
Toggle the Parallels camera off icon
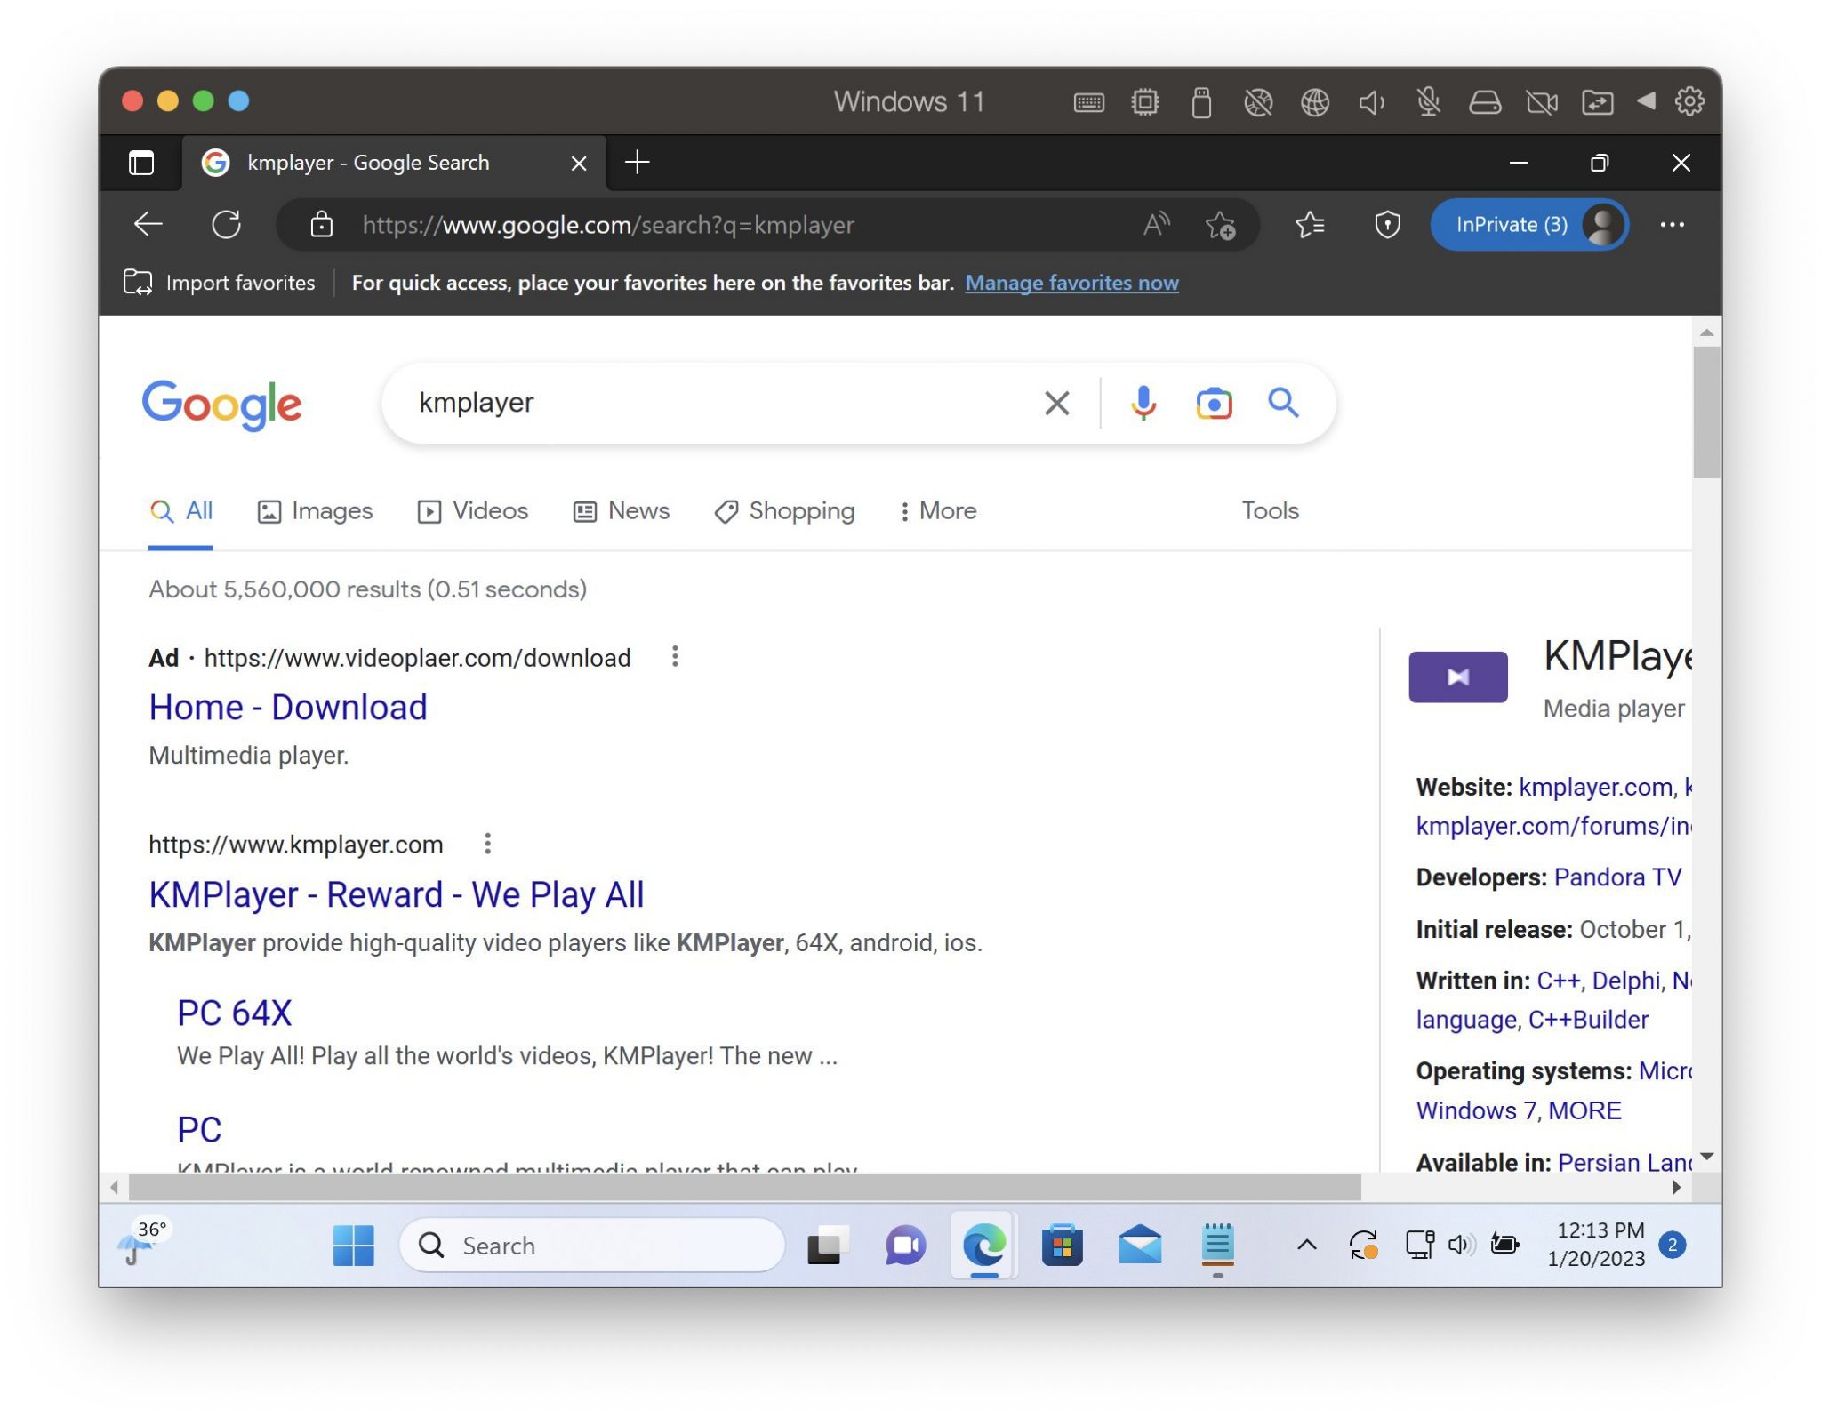pyautogui.click(x=1541, y=102)
